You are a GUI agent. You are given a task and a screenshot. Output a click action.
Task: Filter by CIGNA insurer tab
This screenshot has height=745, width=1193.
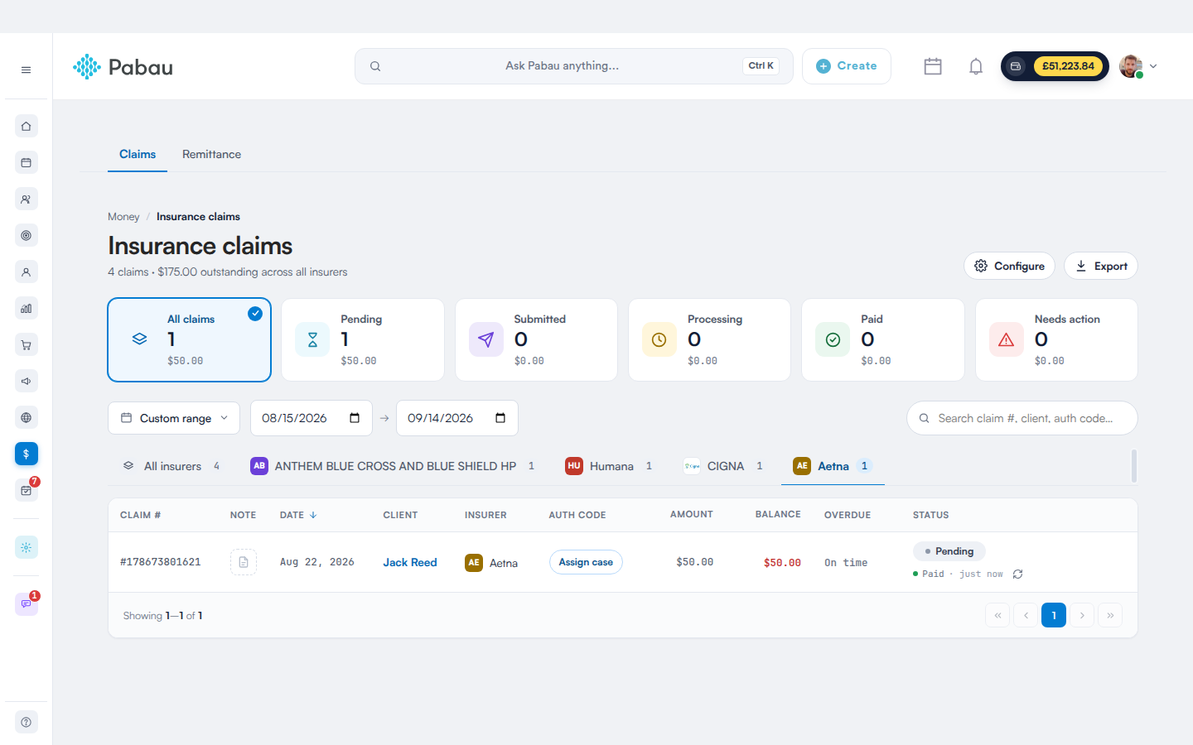[722, 466]
